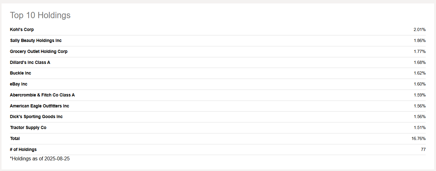Image resolution: width=436 pixels, height=171 pixels.
Task: Click the Kohl's Corp holding name
Action: point(22,29)
